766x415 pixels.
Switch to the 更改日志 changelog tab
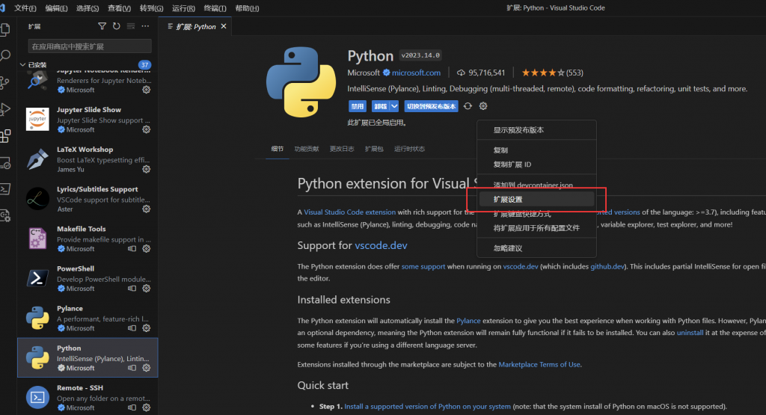[341, 149]
